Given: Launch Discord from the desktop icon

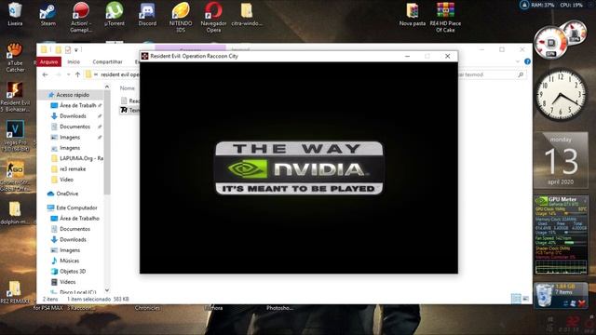Looking at the screenshot, I should [x=147, y=14].
